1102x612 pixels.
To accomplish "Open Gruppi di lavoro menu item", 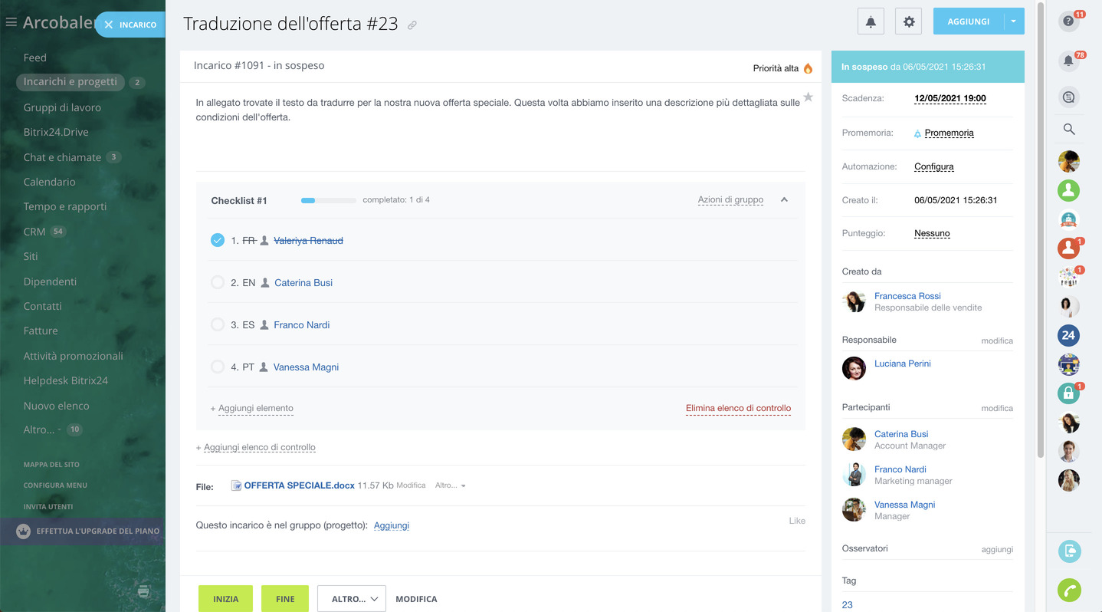I will click(62, 107).
